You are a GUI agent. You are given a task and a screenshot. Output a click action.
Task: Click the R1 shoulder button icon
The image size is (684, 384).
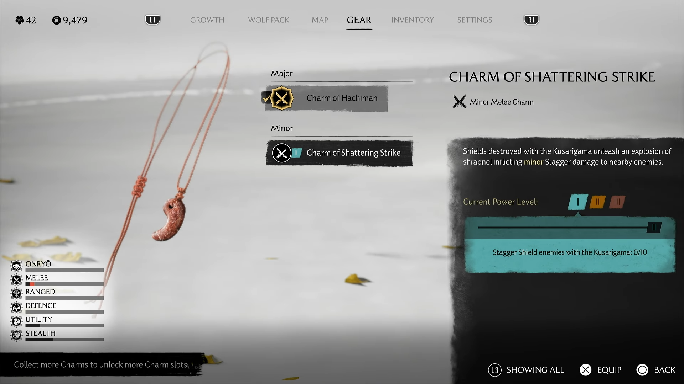click(531, 20)
